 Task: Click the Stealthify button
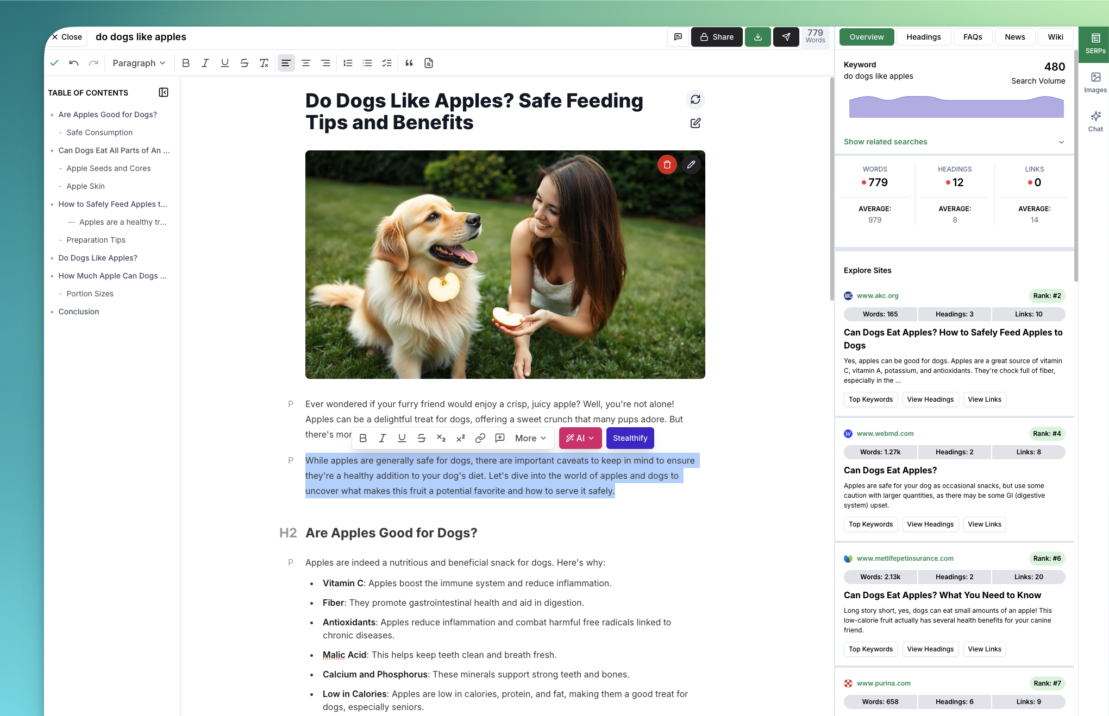click(630, 438)
